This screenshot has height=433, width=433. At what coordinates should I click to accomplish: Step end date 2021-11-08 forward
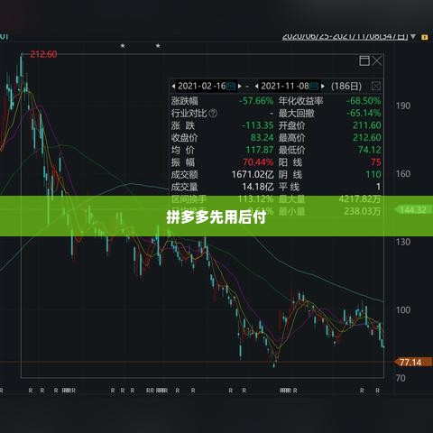[x=323, y=87]
